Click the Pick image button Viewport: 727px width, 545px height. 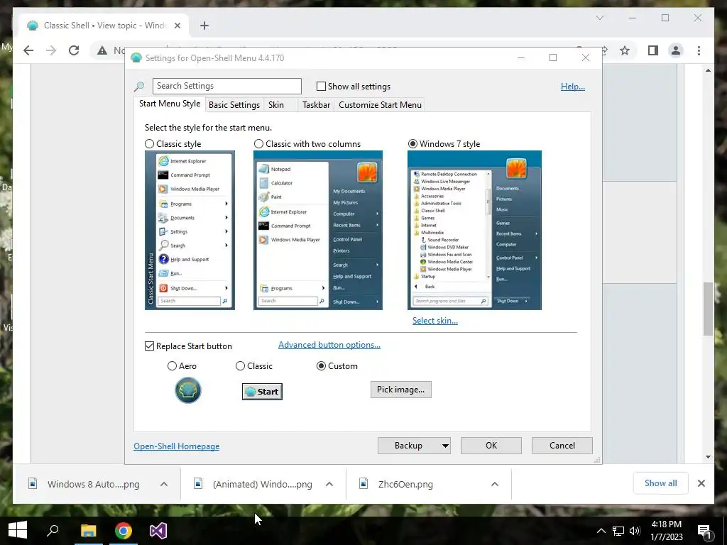click(x=400, y=390)
